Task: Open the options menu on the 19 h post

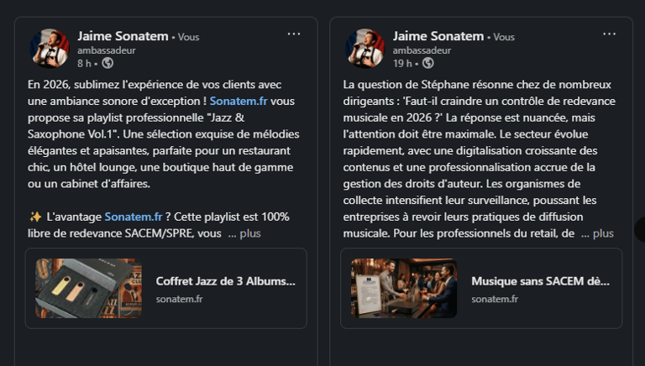Action: click(x=609, y=34)
